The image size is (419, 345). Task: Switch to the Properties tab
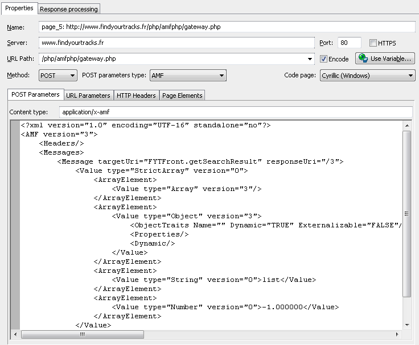click(19, 8)
